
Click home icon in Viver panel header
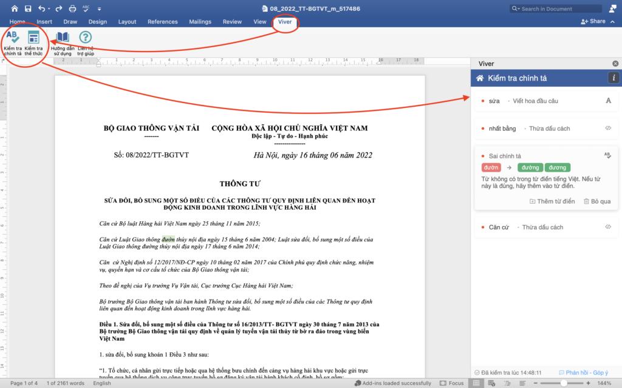480,78
